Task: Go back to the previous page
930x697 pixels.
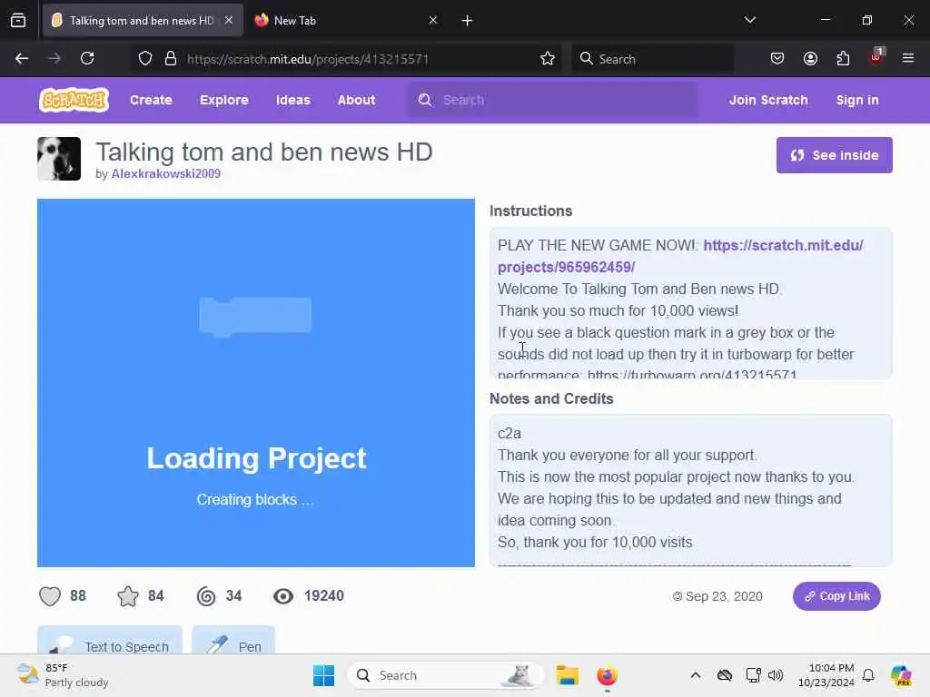Action: tap(22, 58)
